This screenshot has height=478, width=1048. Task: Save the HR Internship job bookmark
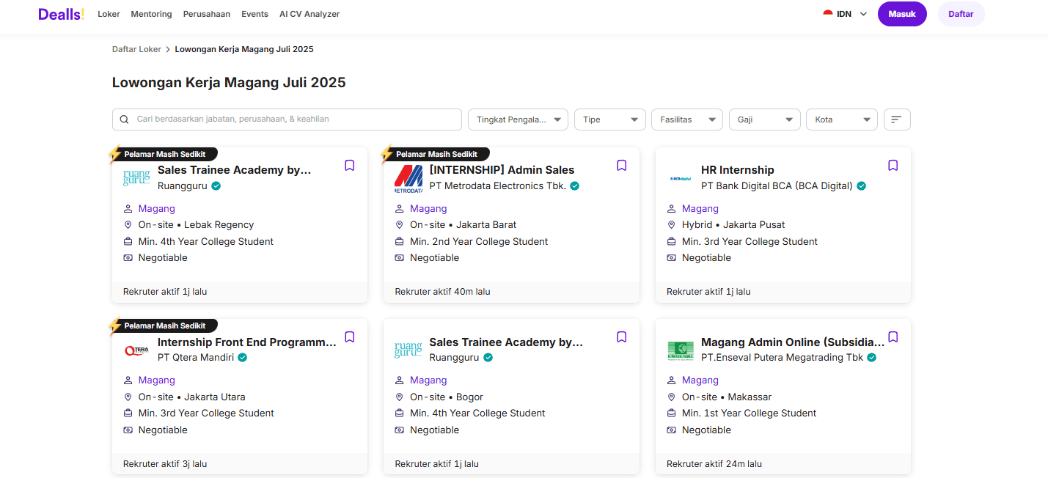coord(893,166)
